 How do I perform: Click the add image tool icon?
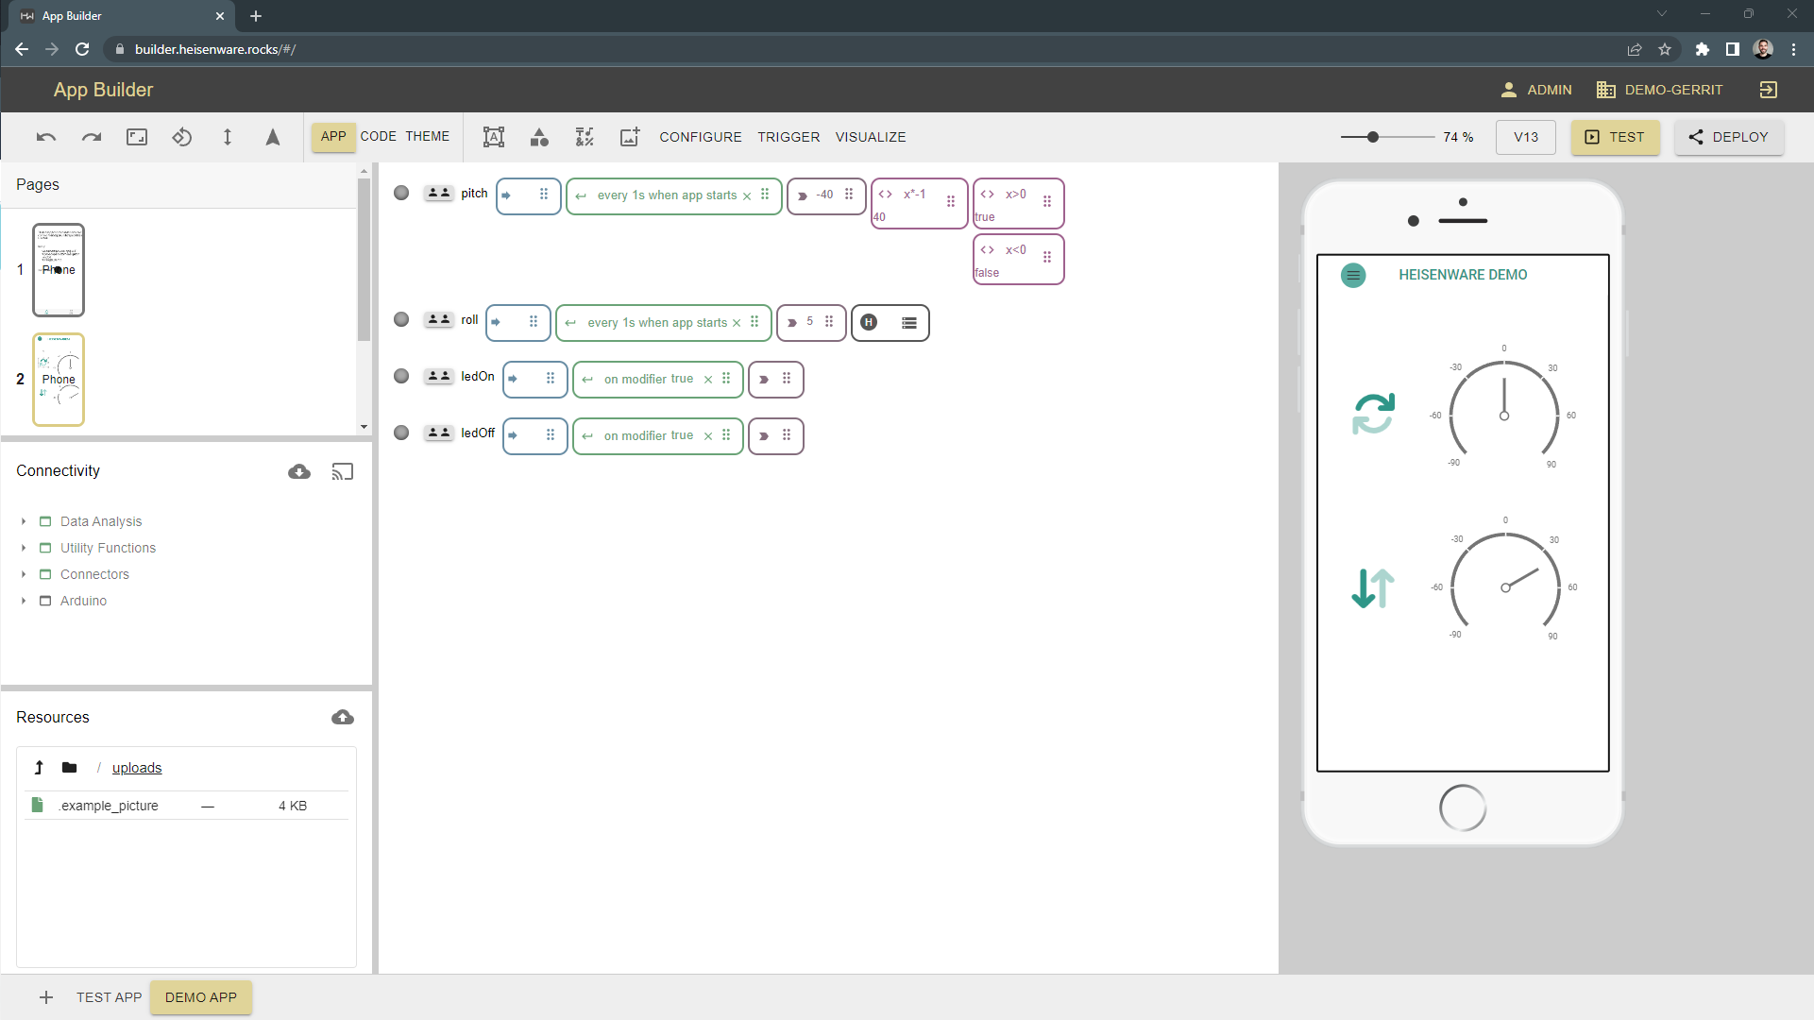(630, 137)
